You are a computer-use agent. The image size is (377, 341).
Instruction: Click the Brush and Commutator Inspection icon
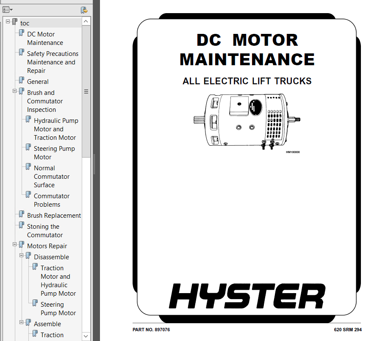tap(22, 91)
